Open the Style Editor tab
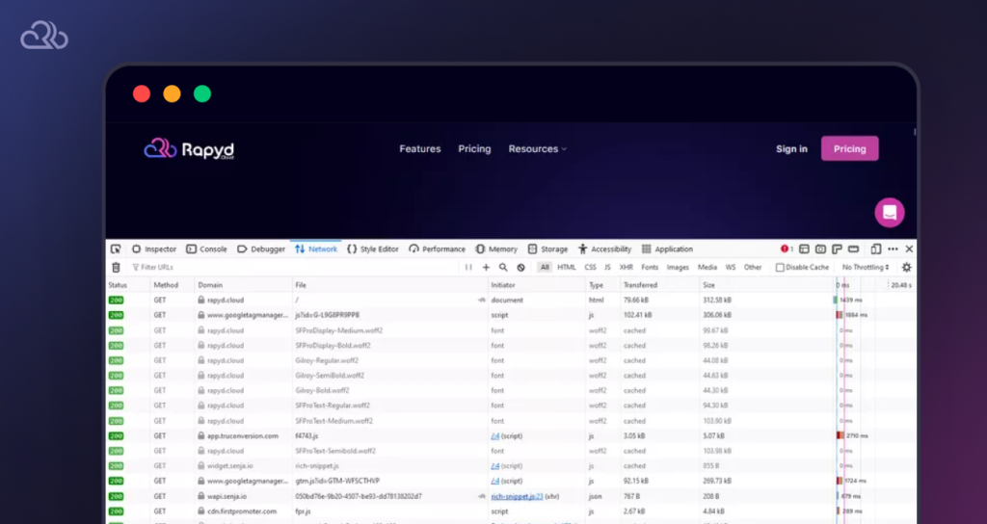The image size is (987, 524). [373, 249]
